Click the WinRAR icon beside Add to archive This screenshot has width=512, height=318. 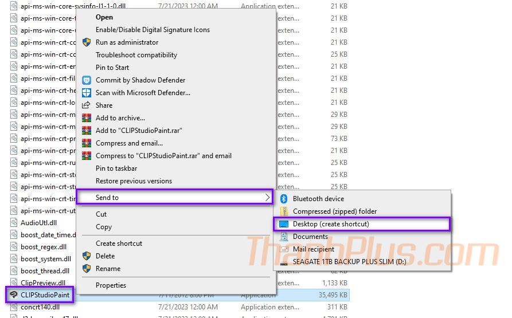coord(87,118)
